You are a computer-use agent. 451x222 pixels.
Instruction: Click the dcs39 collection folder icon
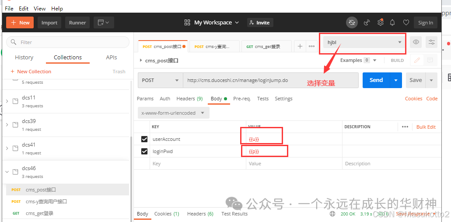(15, 124)
